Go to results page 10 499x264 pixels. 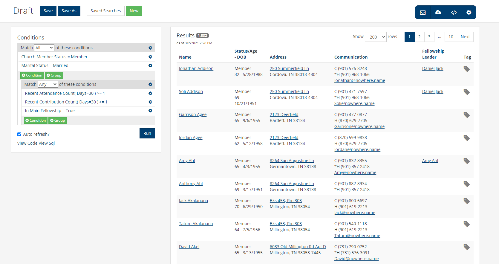[451, 37]
